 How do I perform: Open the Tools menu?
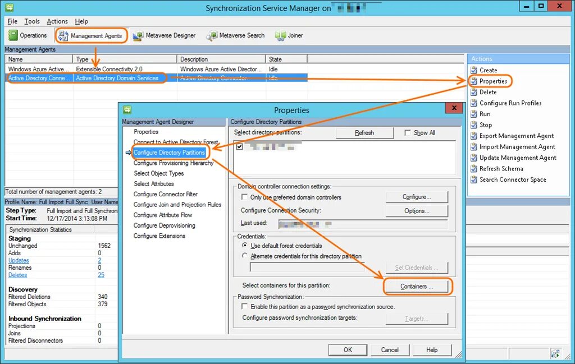tap(32, 21)
